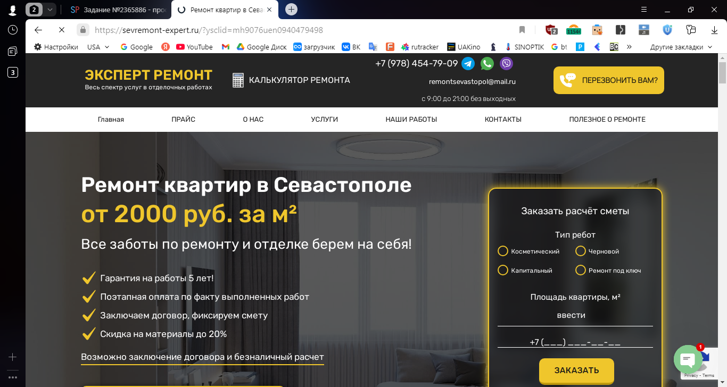Image resolution: width=727 pixels, height=387 pixels.
Task: Stop the page loading with the X button
Action: point(61,30)
